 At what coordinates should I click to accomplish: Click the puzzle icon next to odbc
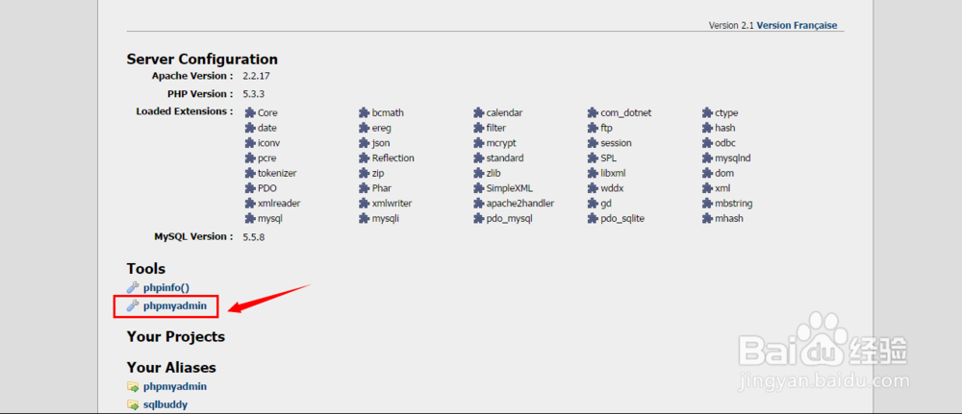(707, 143)
